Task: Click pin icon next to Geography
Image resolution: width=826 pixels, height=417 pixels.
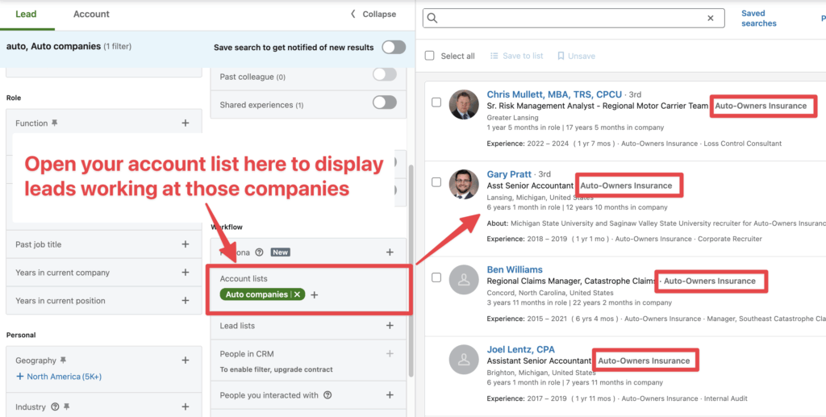Action: [x=63, y=360]
